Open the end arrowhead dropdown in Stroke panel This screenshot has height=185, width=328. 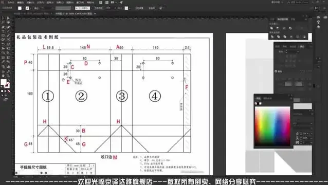tap(299, 84)
